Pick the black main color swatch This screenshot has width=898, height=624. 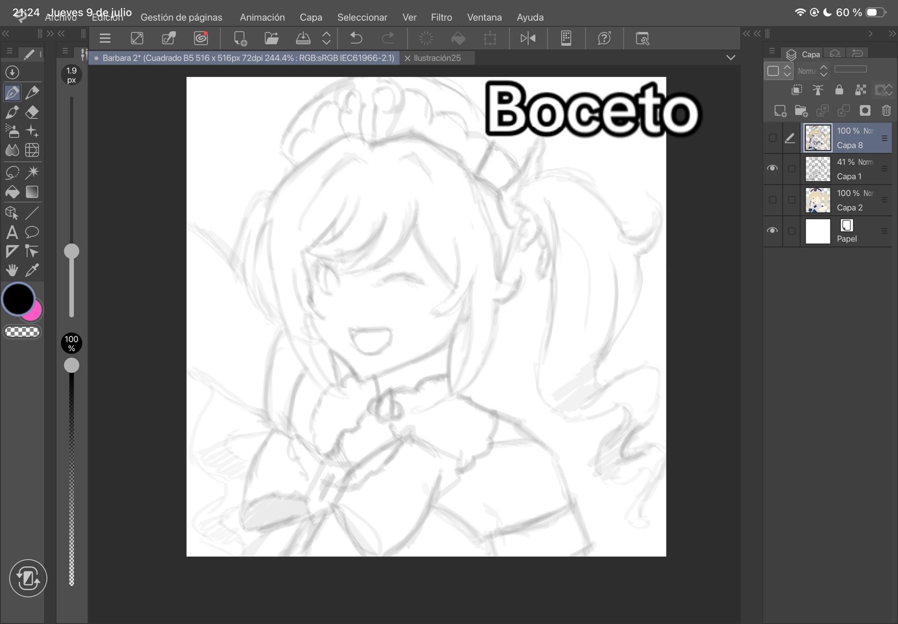click(18, 299)
